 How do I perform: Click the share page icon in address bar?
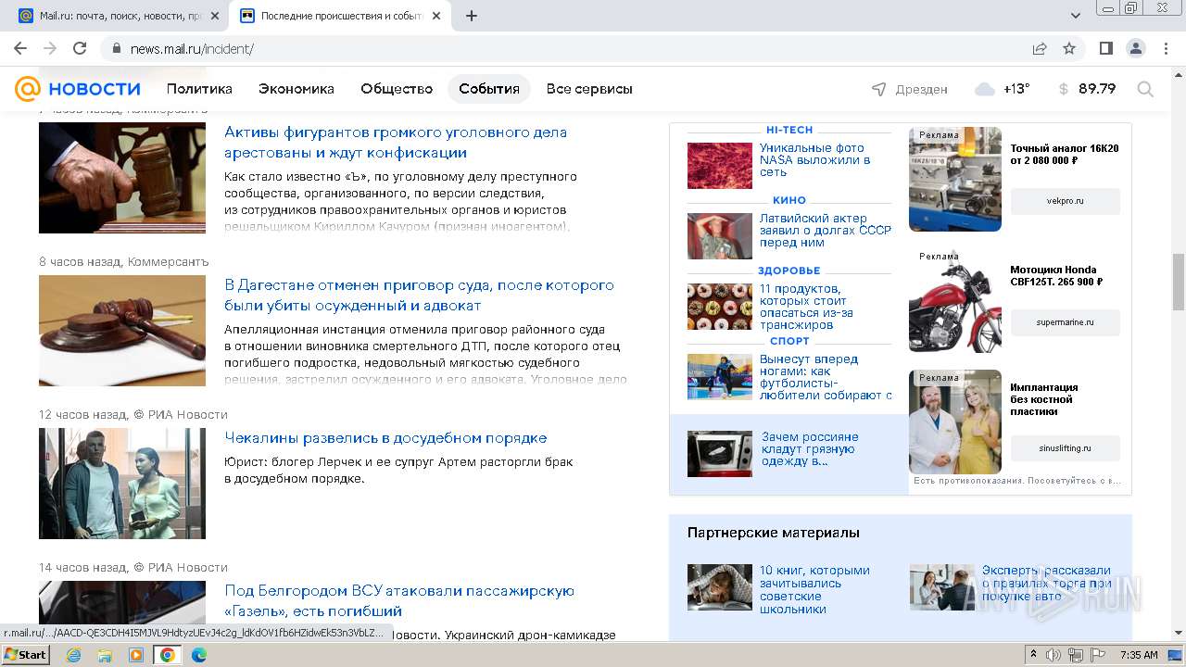tap(1040, 48)
